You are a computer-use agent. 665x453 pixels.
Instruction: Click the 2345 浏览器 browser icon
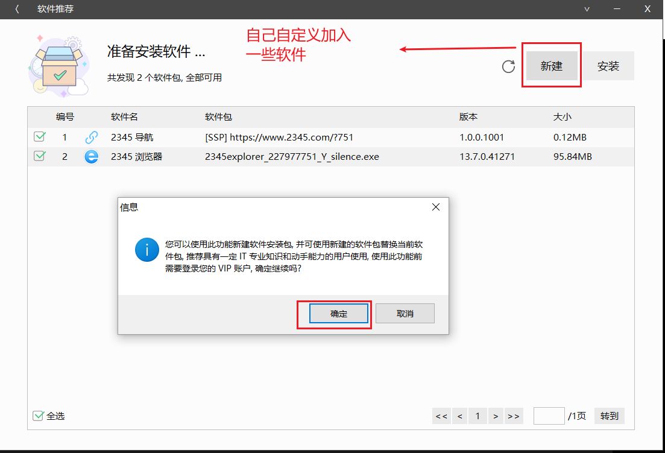click(x=92, y=157)
